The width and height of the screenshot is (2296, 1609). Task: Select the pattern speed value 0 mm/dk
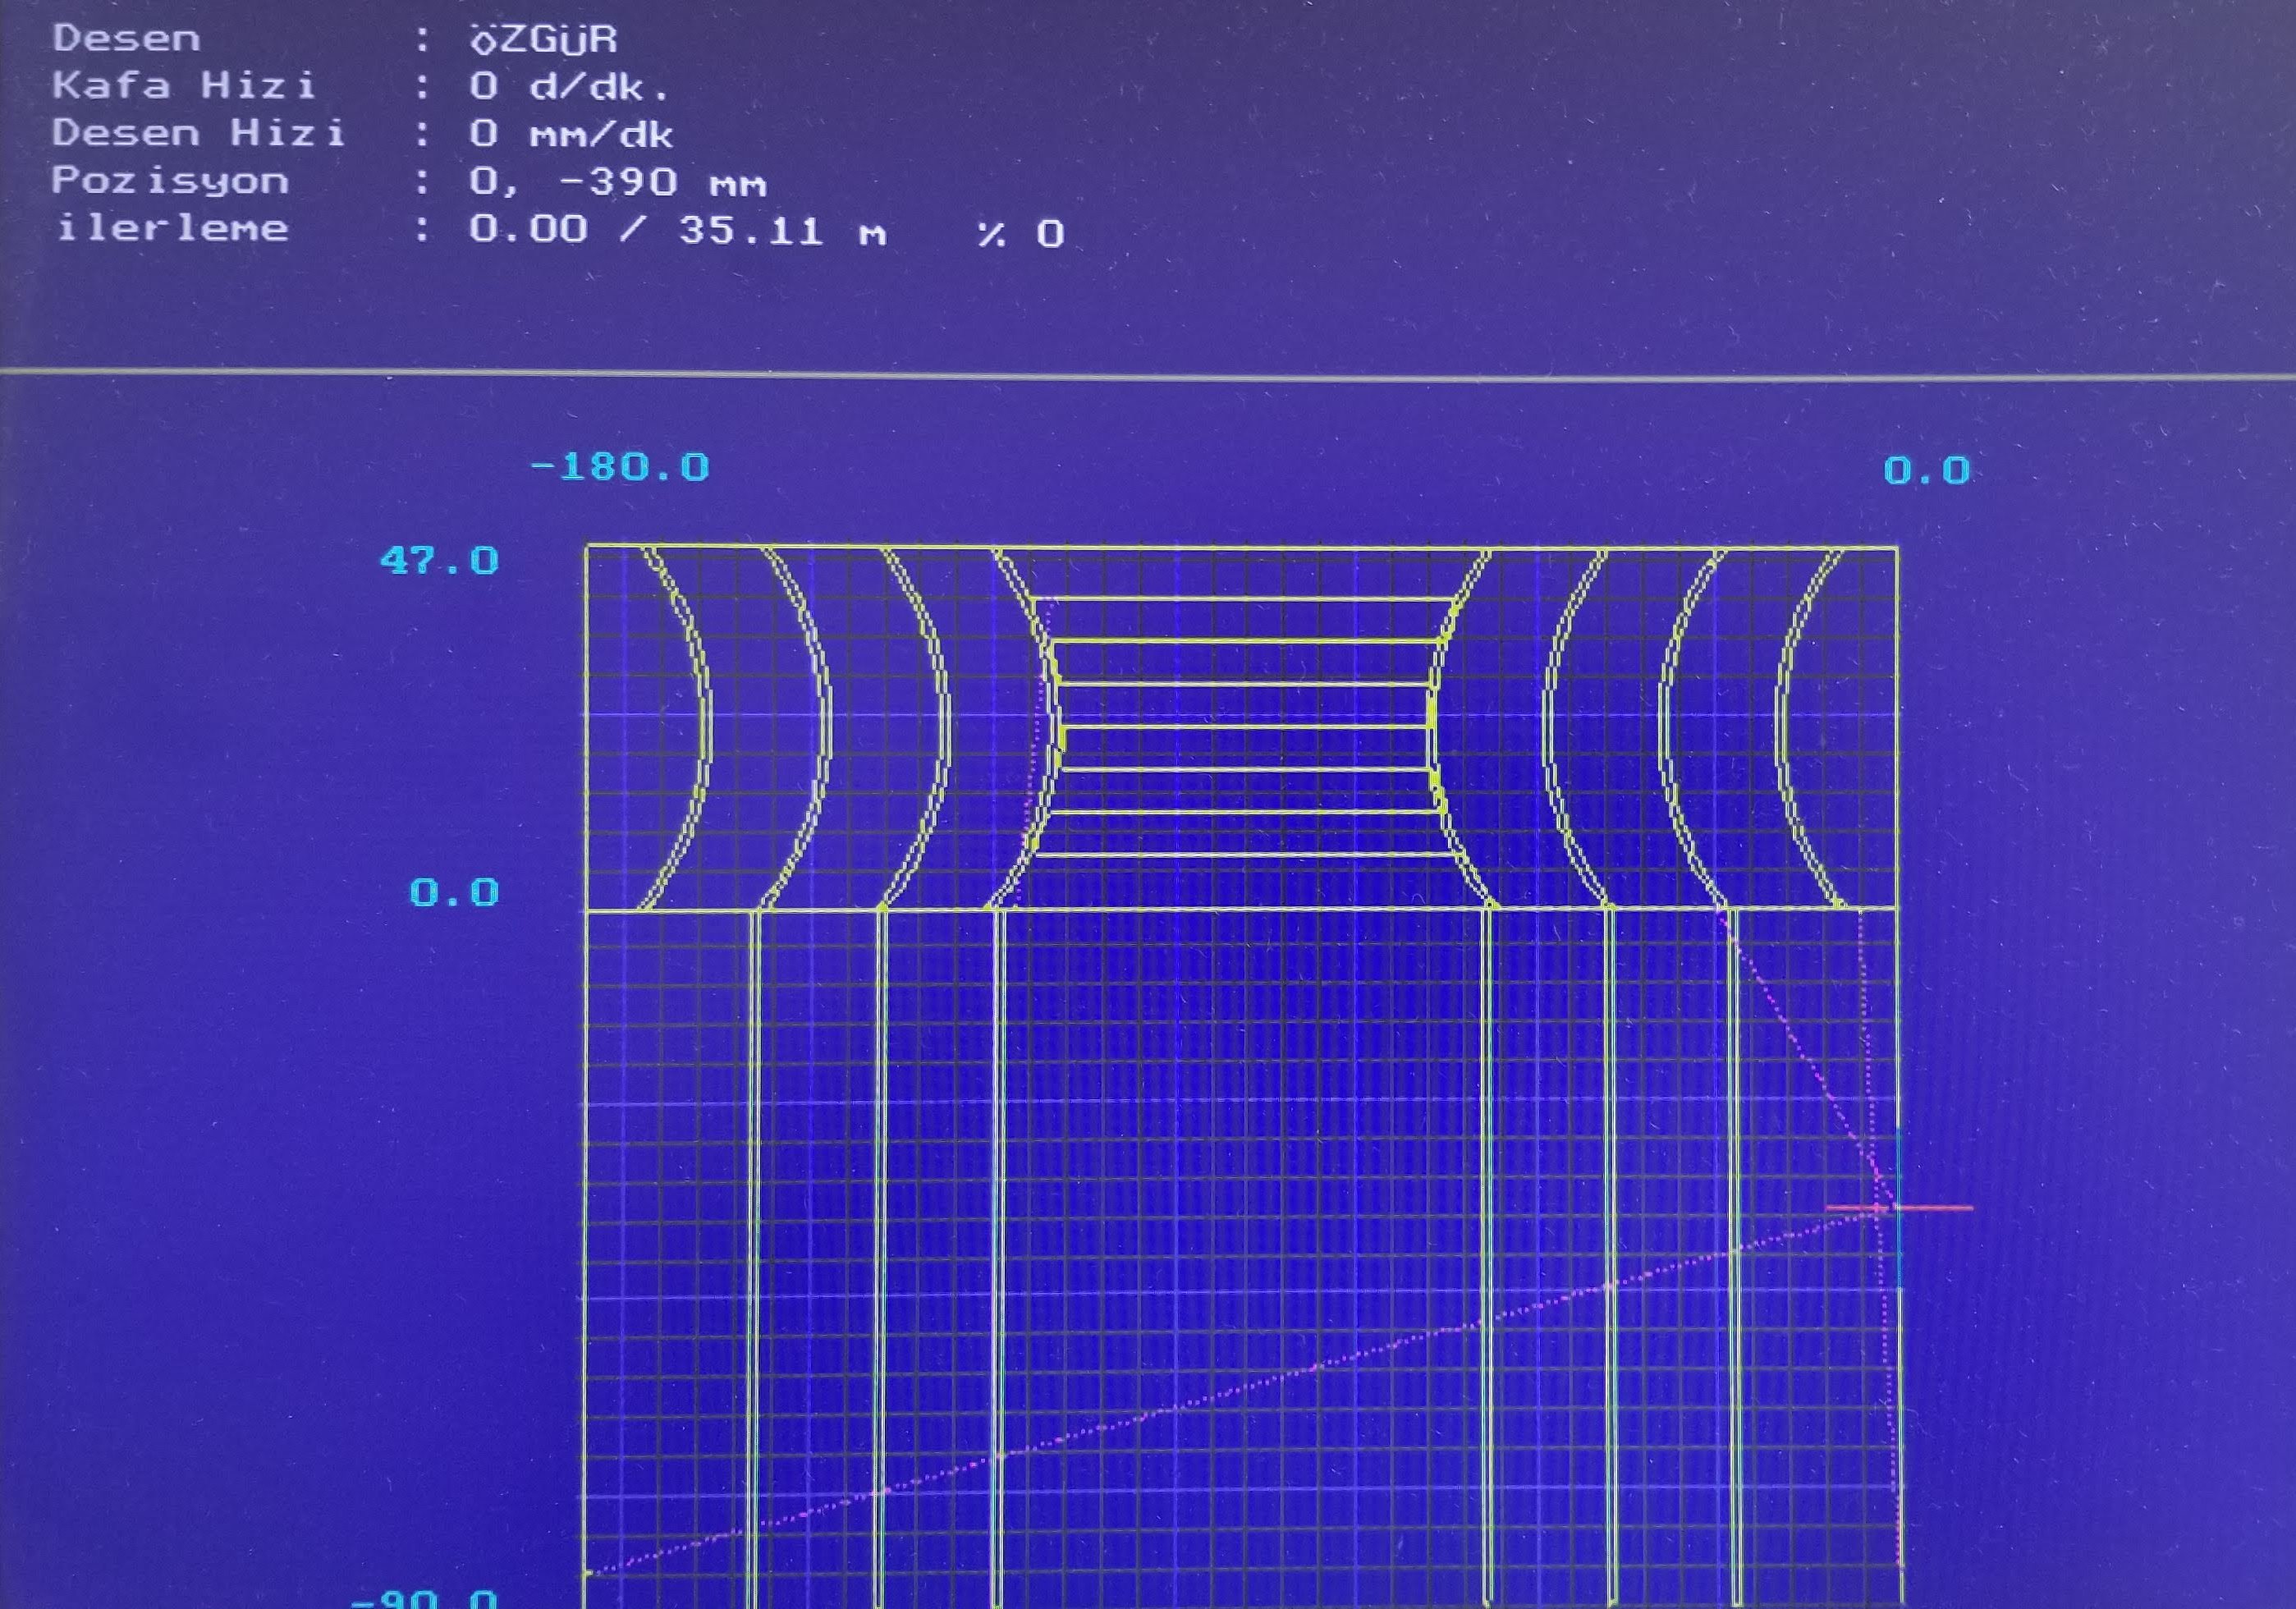[x=572, y=134]
